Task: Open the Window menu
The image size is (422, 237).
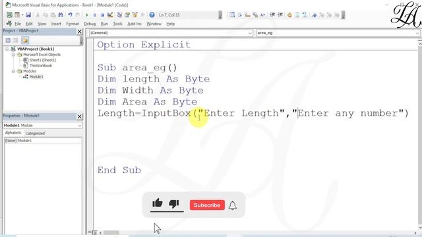Action: (154, 24)
